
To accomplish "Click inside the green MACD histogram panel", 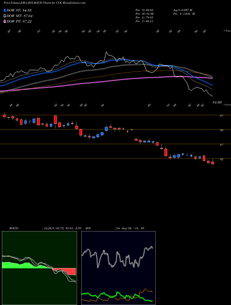I will pyautogui.click(x=39, y=268).
